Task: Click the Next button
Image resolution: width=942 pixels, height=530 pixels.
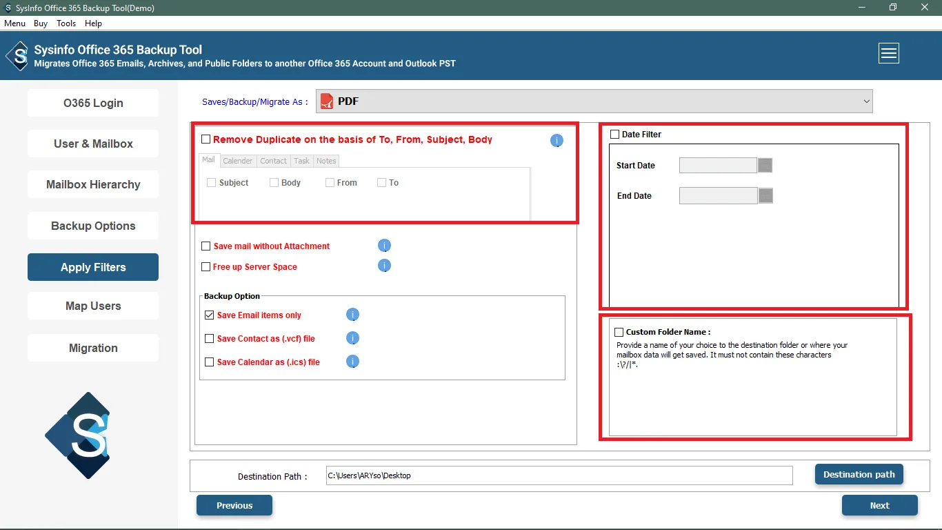Action: 879,505
